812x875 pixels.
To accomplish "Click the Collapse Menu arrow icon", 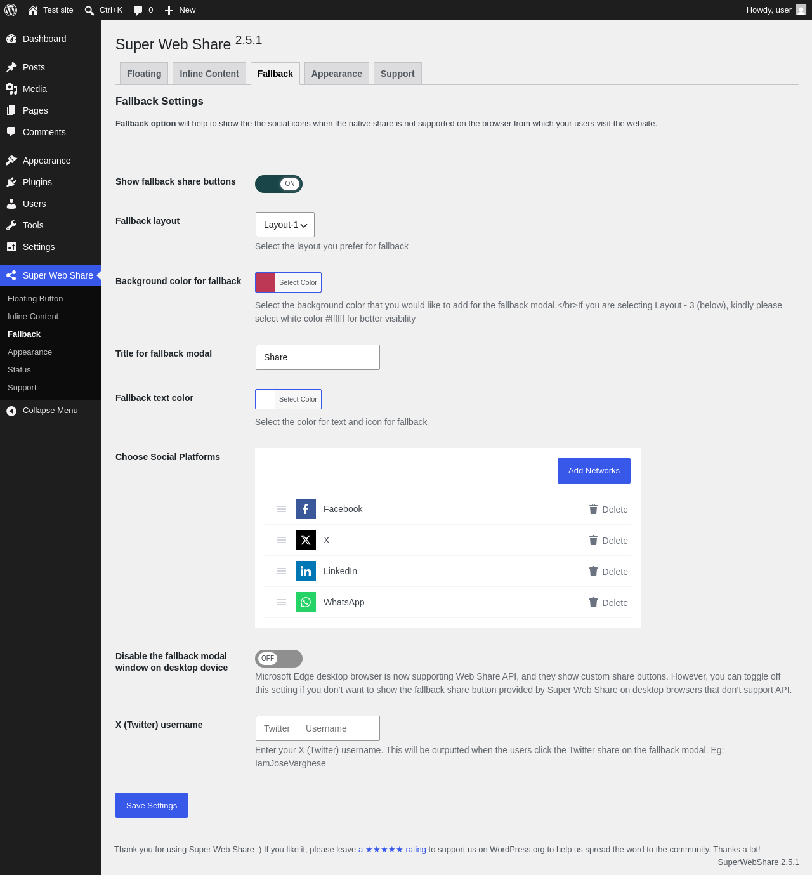I will pos(11,411).
